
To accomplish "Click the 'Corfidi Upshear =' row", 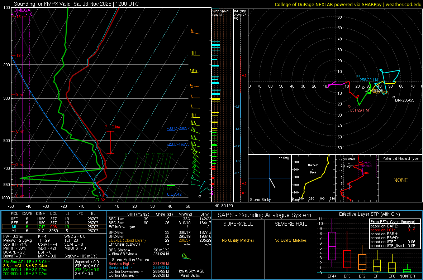I will coord(139,275).
